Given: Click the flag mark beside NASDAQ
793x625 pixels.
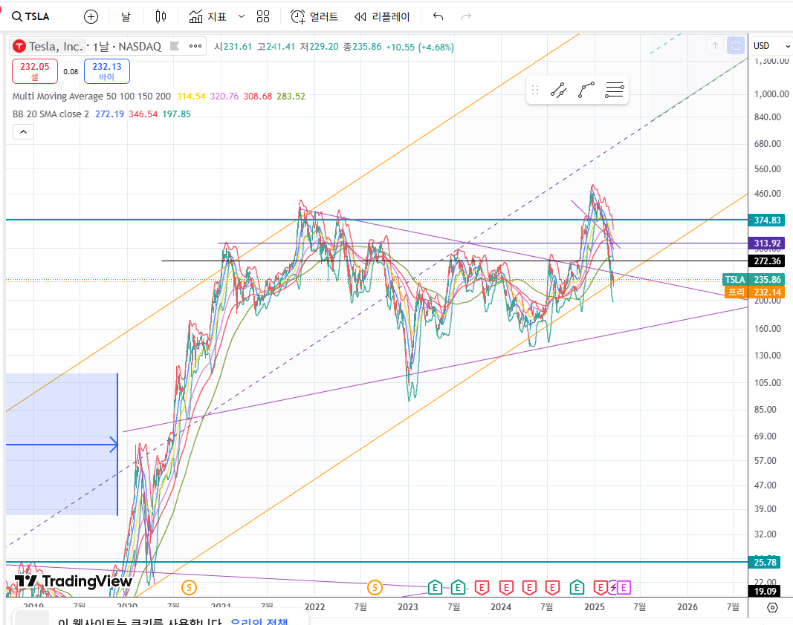Looking at the screenshot, I should click(175, 47).
